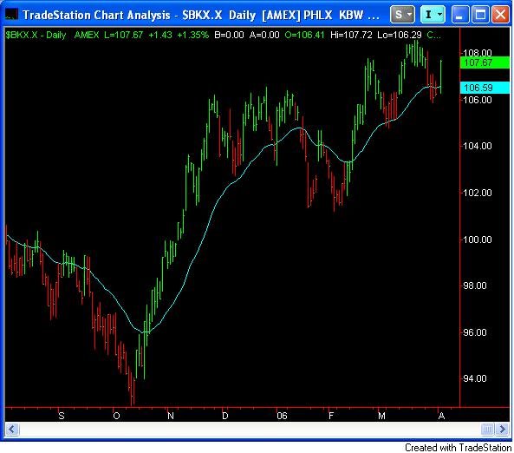Close the Chart Analysis window
The height and width of the screenshot is (453, 514).
[500, 15]
